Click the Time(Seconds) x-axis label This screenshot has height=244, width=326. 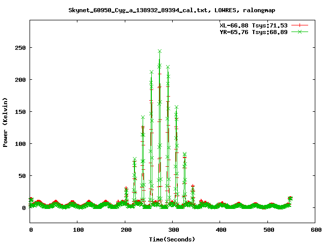point(172,239)
